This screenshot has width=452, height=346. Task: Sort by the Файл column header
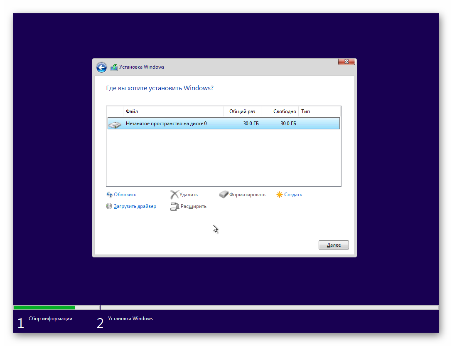[173, 111]
